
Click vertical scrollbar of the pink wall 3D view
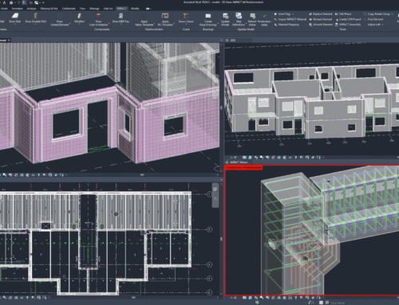222,108
